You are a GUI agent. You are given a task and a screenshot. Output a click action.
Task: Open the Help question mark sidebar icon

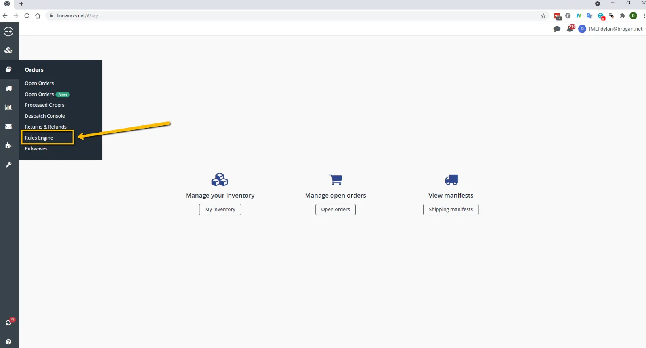[8, 342]
